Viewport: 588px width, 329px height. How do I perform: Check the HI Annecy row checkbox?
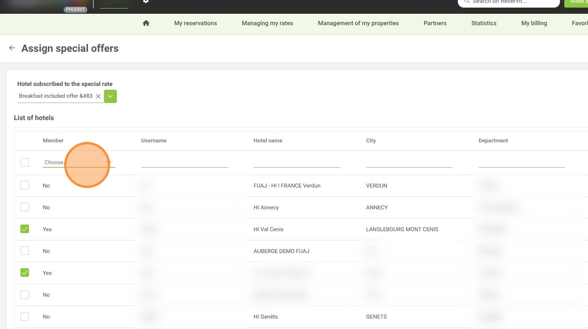click(x=25, y=207)
